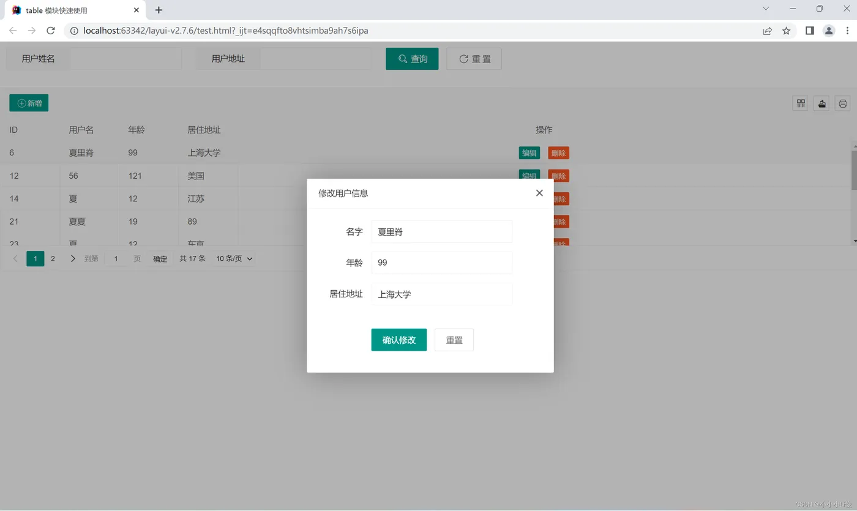Click the 操作 column header
The width and height of the screenshot is (857, 511).
coord(544,130)
